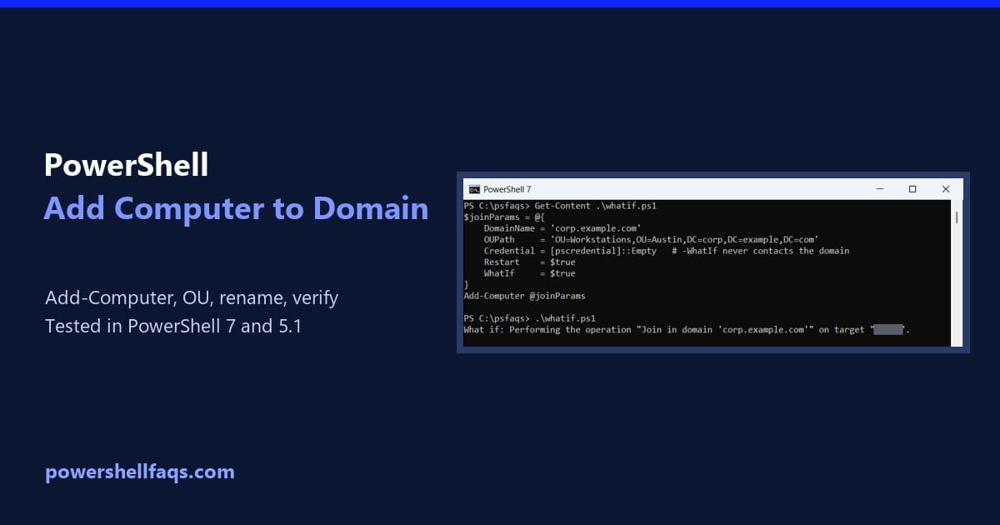Click the white 'PowerShell' heading
1000x525 pixels.
click(x=127, y=165)
